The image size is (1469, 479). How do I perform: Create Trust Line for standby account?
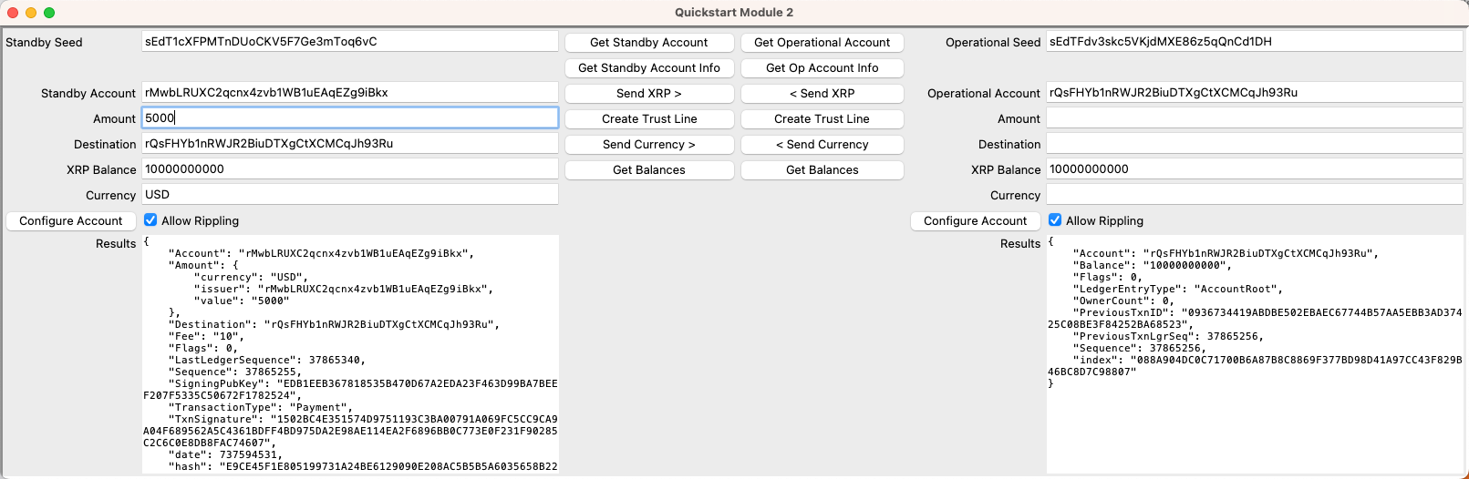648,119
